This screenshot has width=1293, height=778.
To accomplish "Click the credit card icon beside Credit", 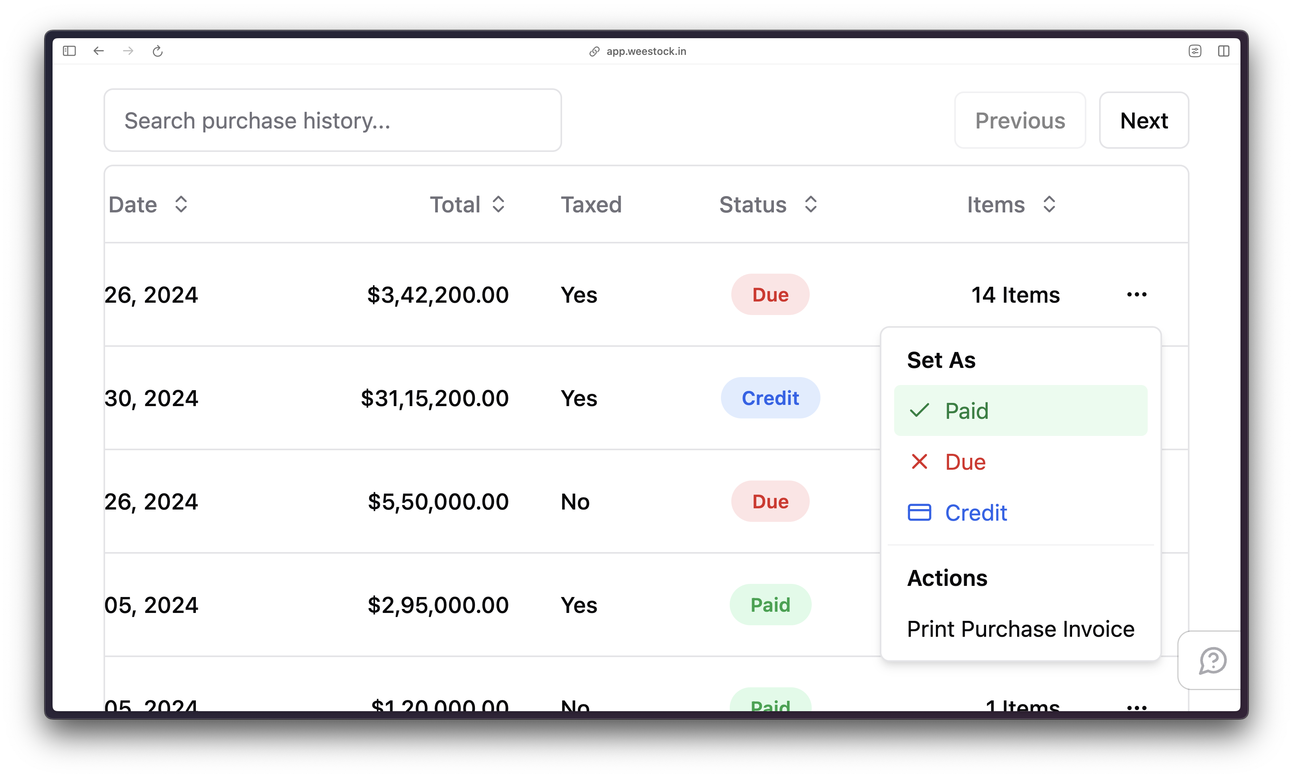I will 920,513.
